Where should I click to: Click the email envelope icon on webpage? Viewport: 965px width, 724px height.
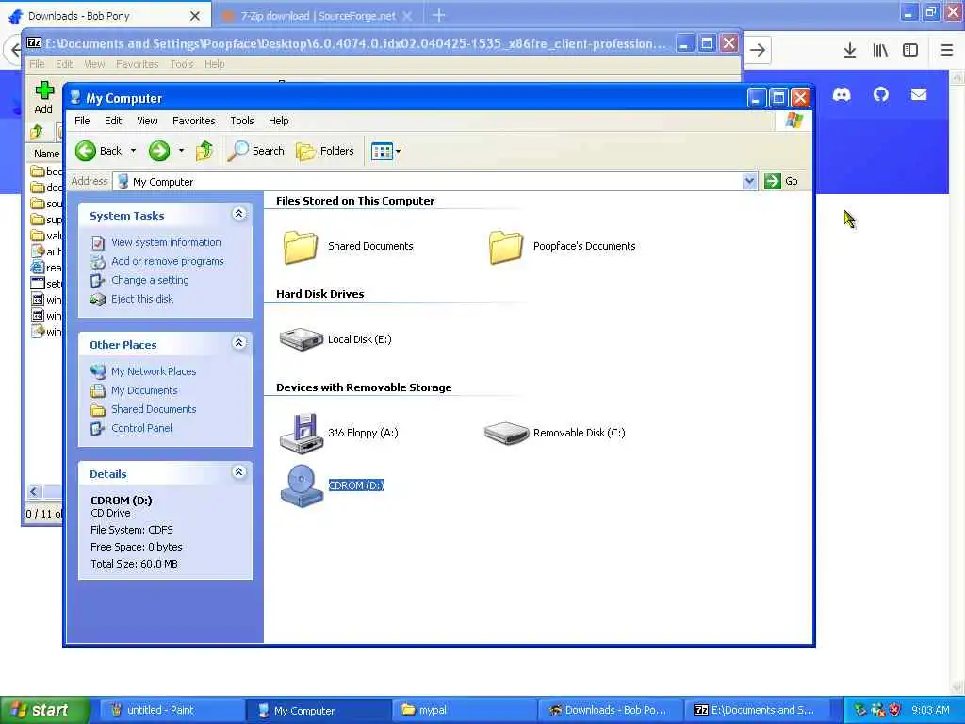coord(919,94)
